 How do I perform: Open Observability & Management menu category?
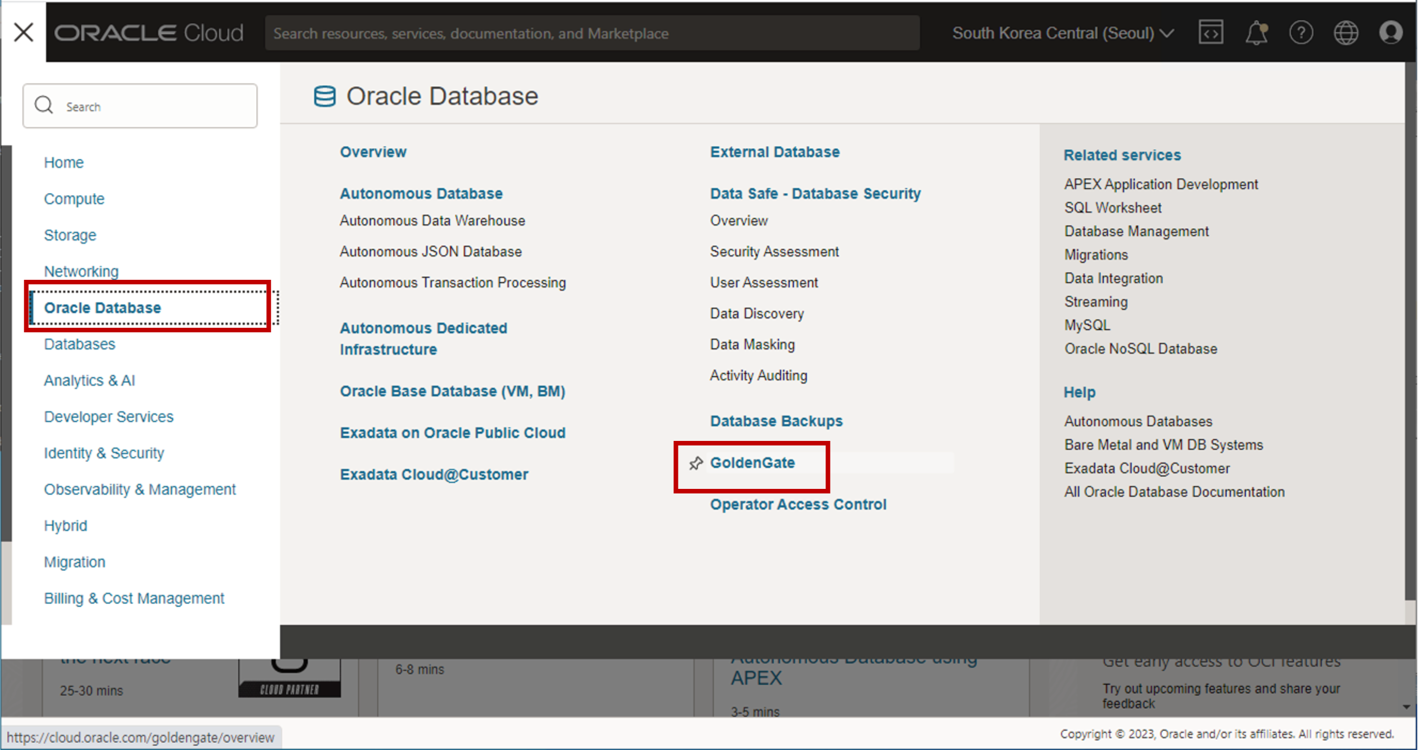point(140,489)
